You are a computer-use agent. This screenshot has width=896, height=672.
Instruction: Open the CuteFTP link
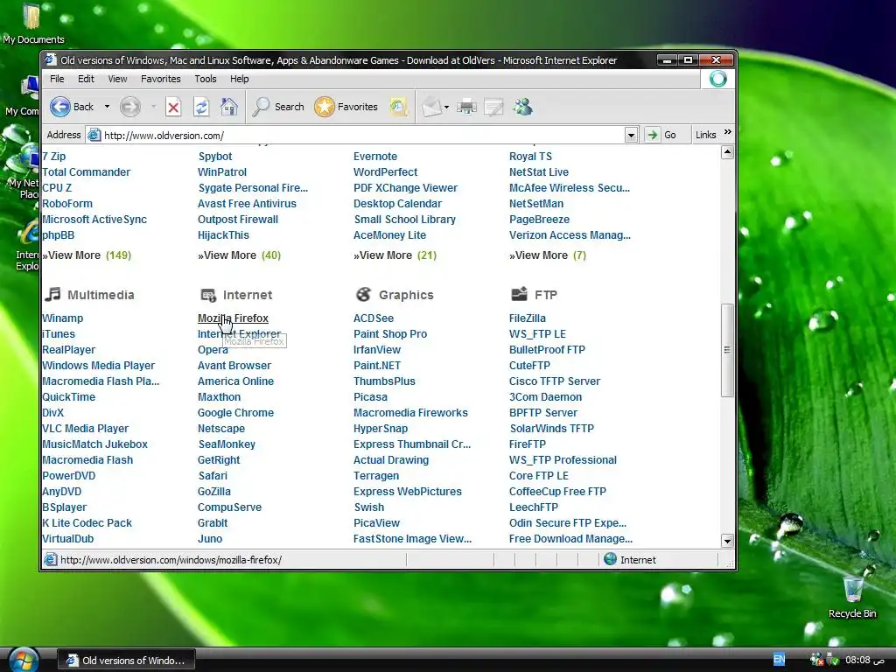coord(529,365)
